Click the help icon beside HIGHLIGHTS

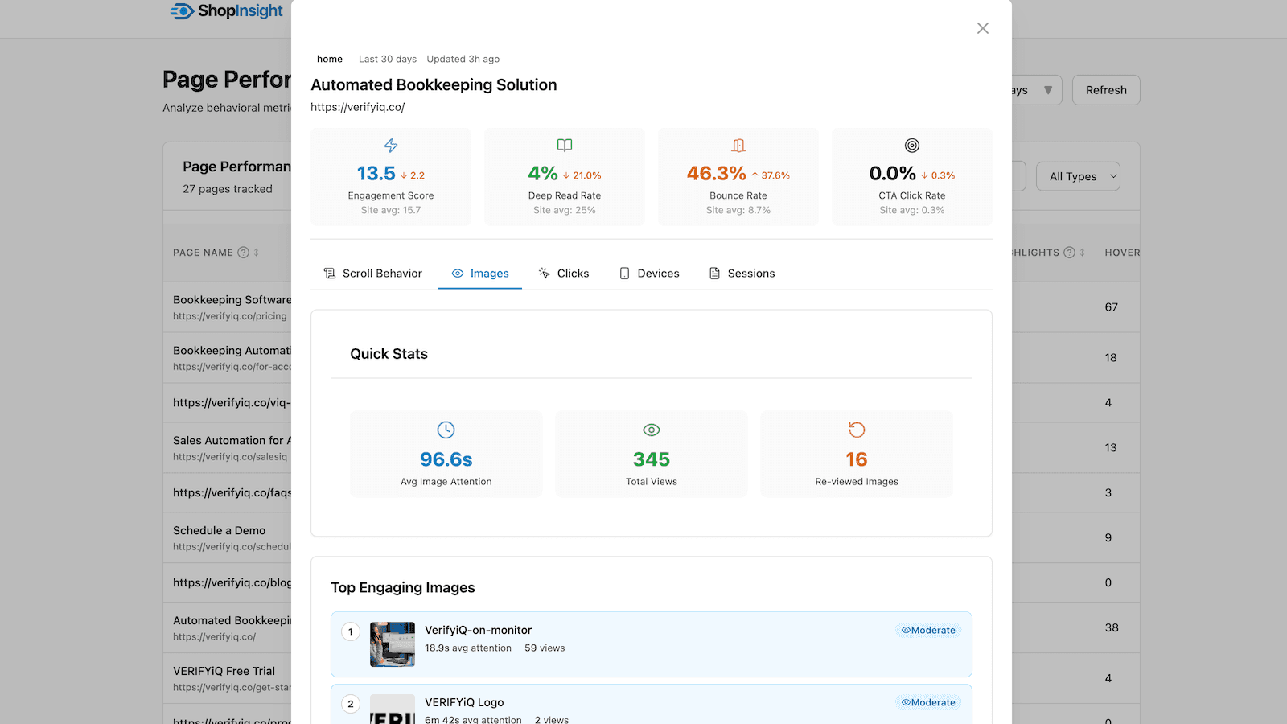pos(1070,252)
